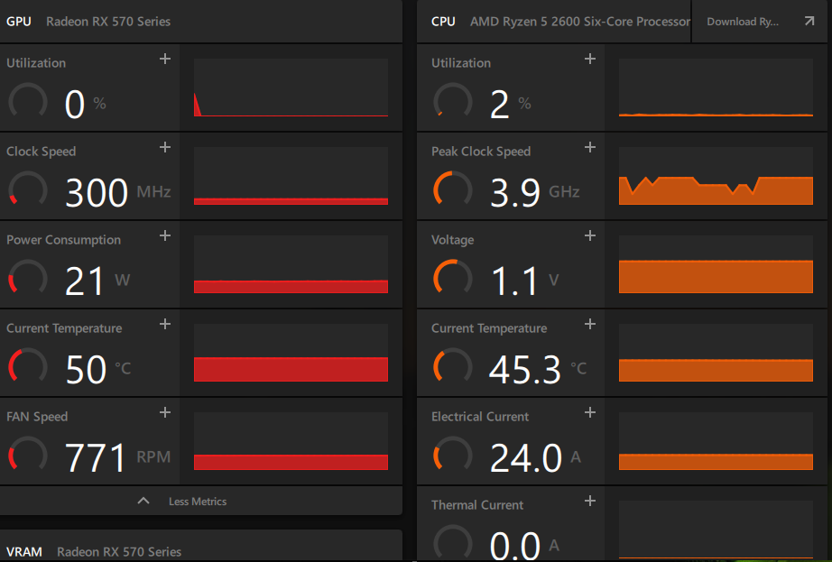Expand CPU Voltage with plus icon
The height and width of the screenshot is (562, 832).
590,236
